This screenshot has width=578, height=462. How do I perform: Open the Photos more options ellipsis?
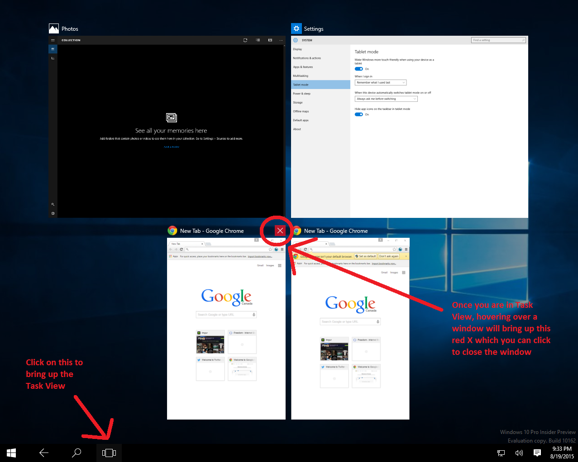[281, 40]
